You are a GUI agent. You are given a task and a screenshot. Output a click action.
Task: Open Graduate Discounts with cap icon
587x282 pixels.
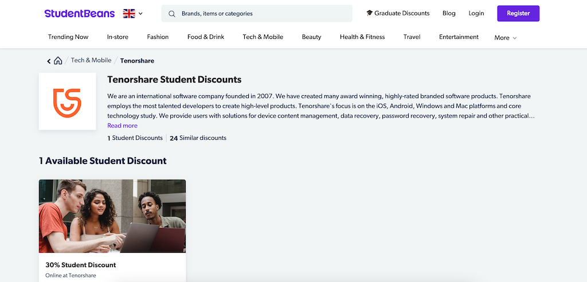coord(398,13)
